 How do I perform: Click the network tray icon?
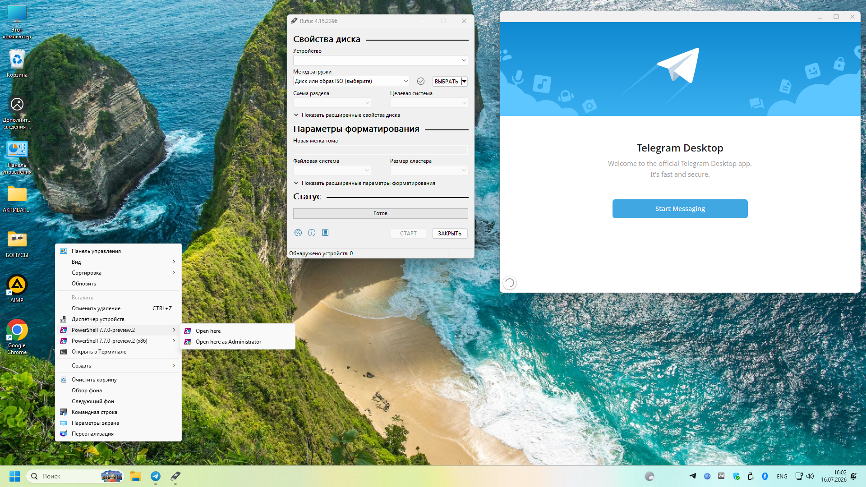point(799,476)
